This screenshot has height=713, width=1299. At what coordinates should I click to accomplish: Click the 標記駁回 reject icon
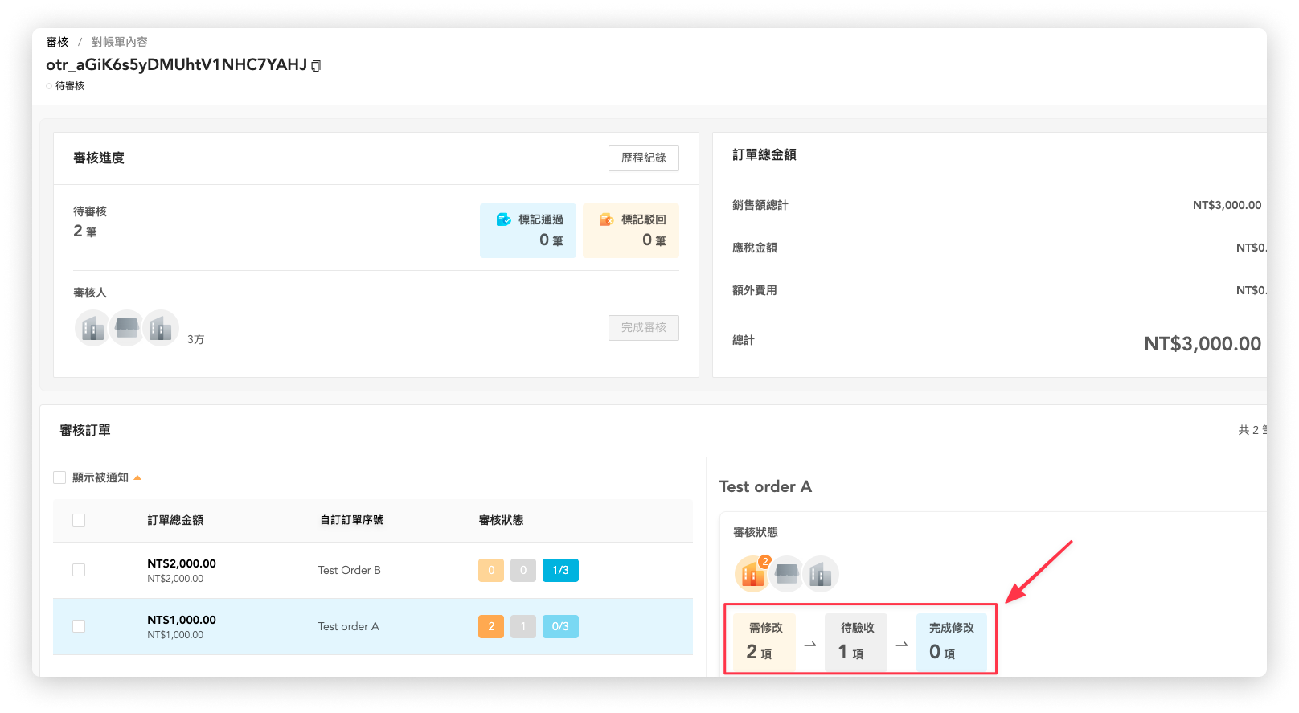[607, 219]
